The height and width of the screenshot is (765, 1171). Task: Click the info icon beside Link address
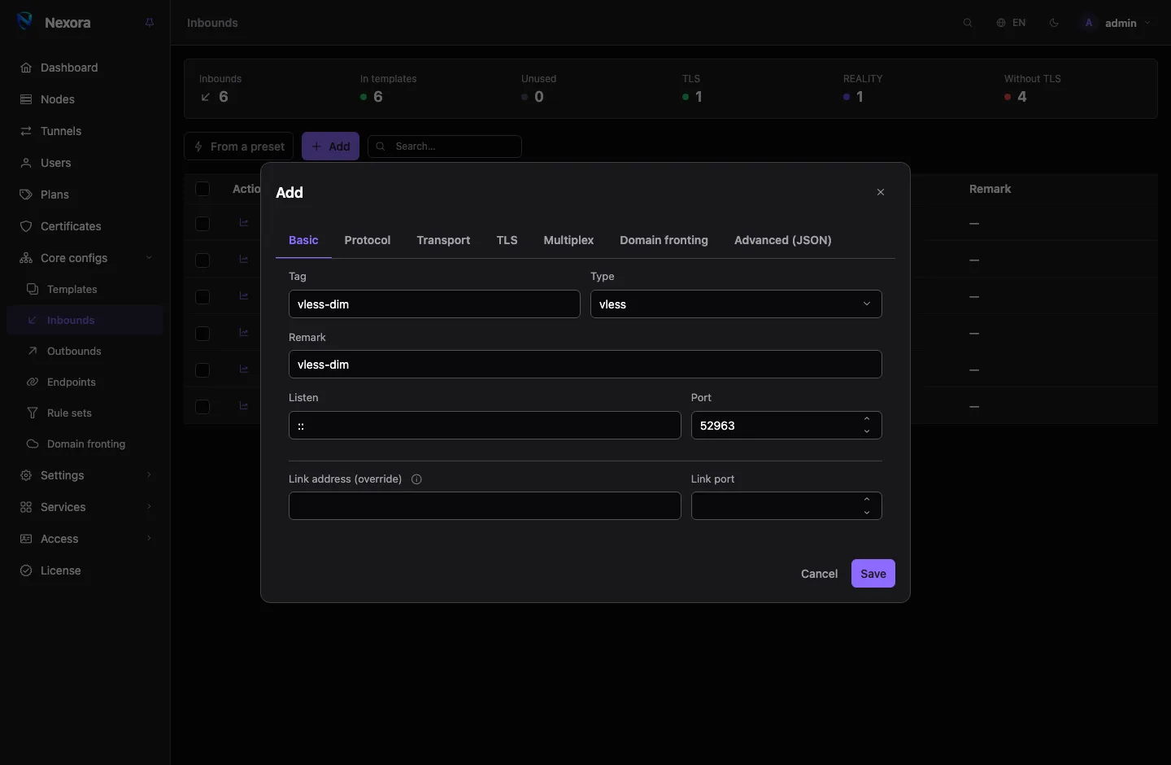click(416, 479)
